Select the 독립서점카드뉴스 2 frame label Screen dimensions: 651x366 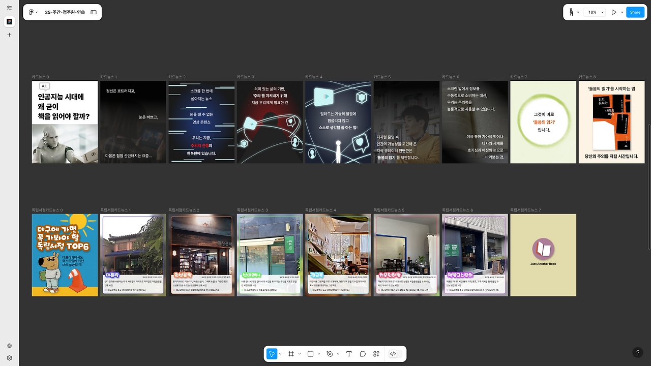pyautogui.click(x=184, y=210)
